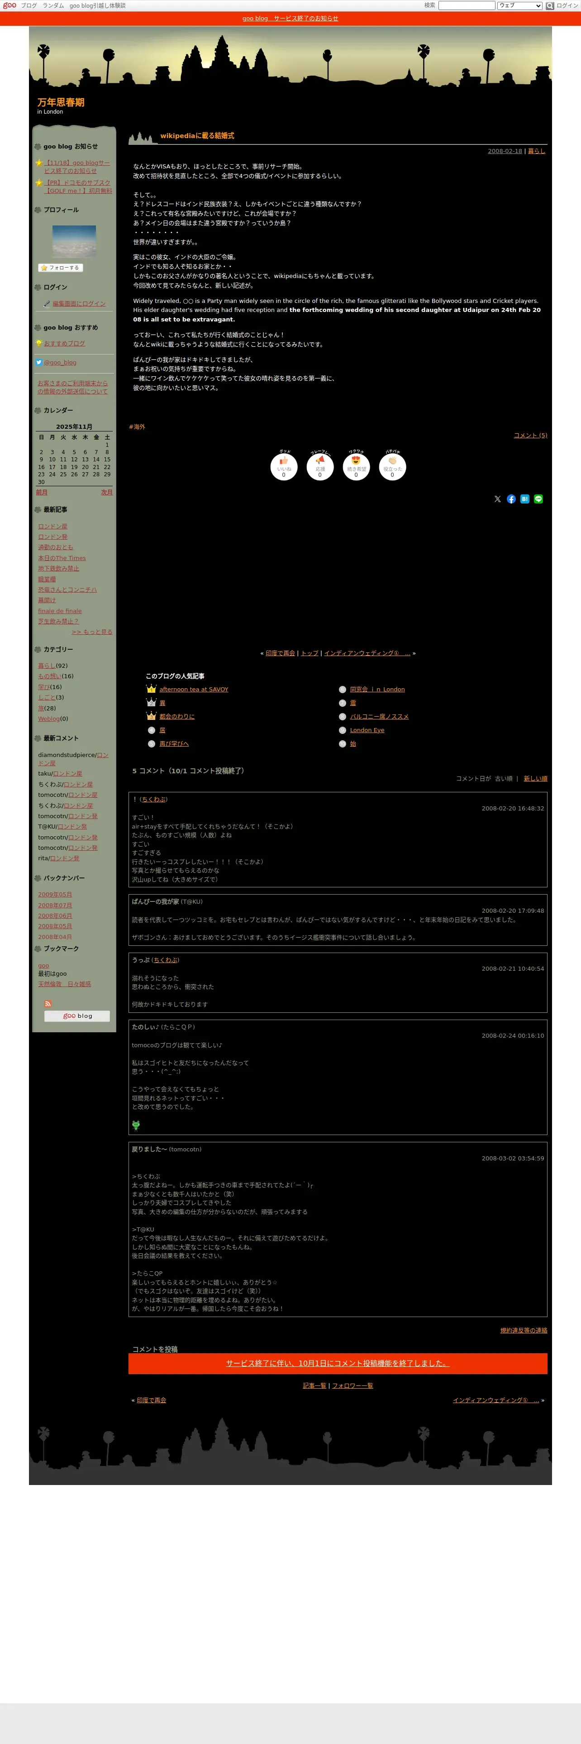
Task: Open the コメント (5) link
Action: coord(530,436)
